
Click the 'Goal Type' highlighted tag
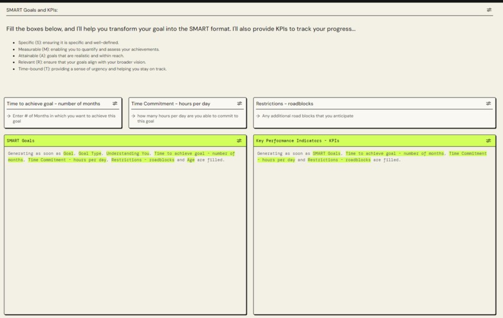tap(90, 154)
